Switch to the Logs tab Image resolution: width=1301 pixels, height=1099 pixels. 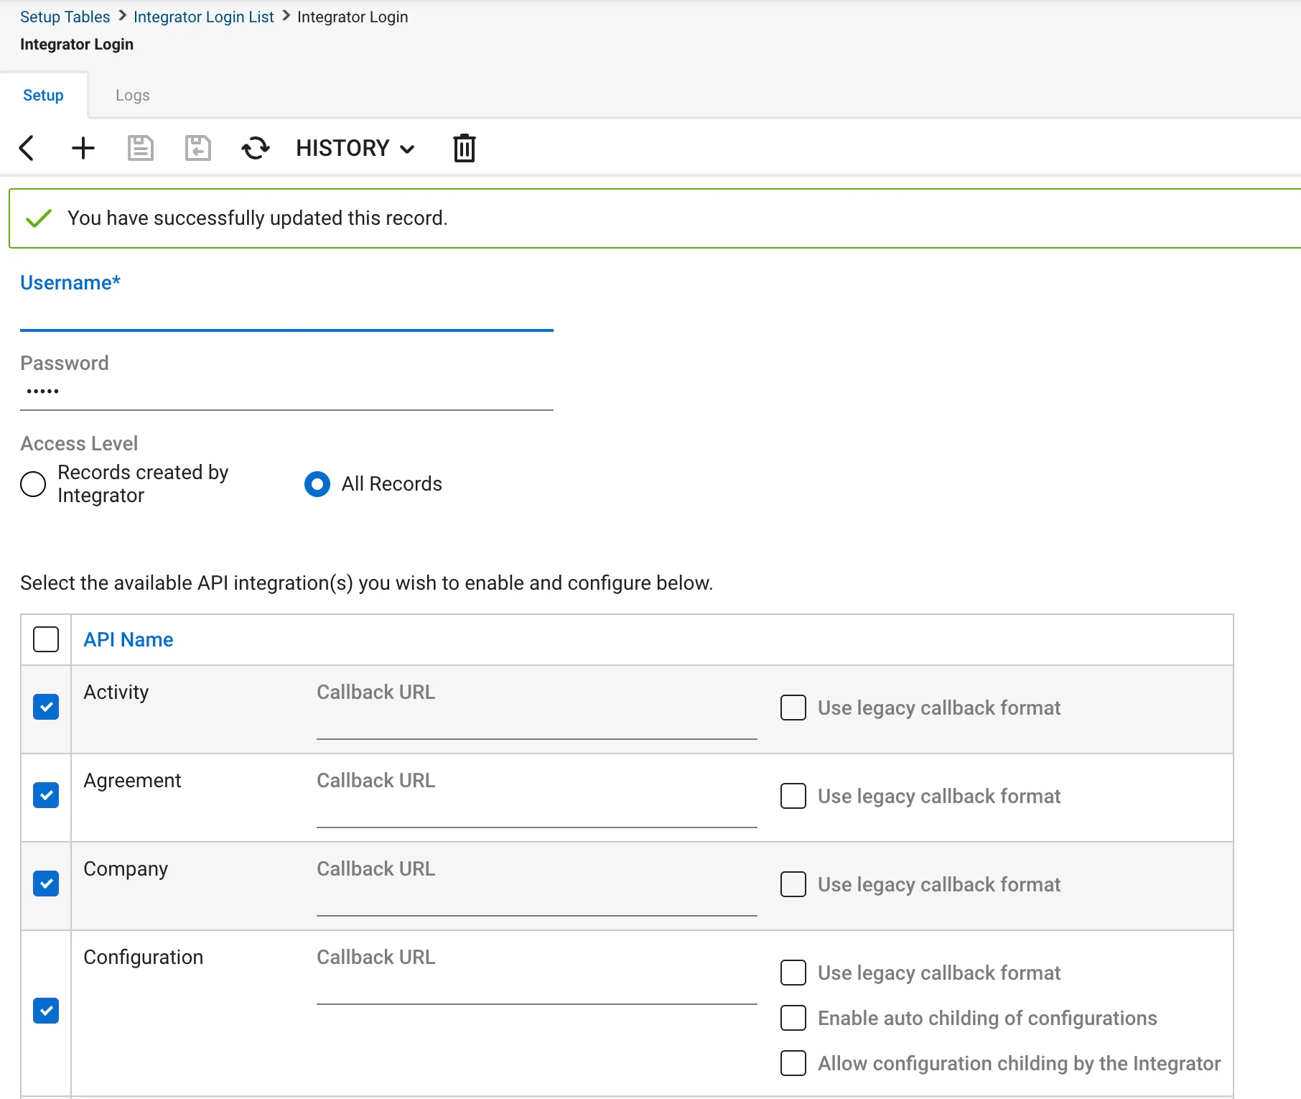coord(132,96)
